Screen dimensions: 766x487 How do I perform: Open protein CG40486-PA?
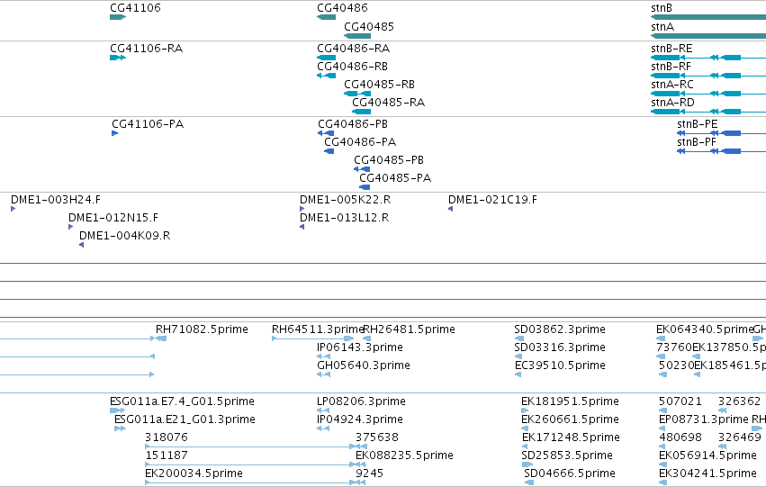click(x=360, y=142)
